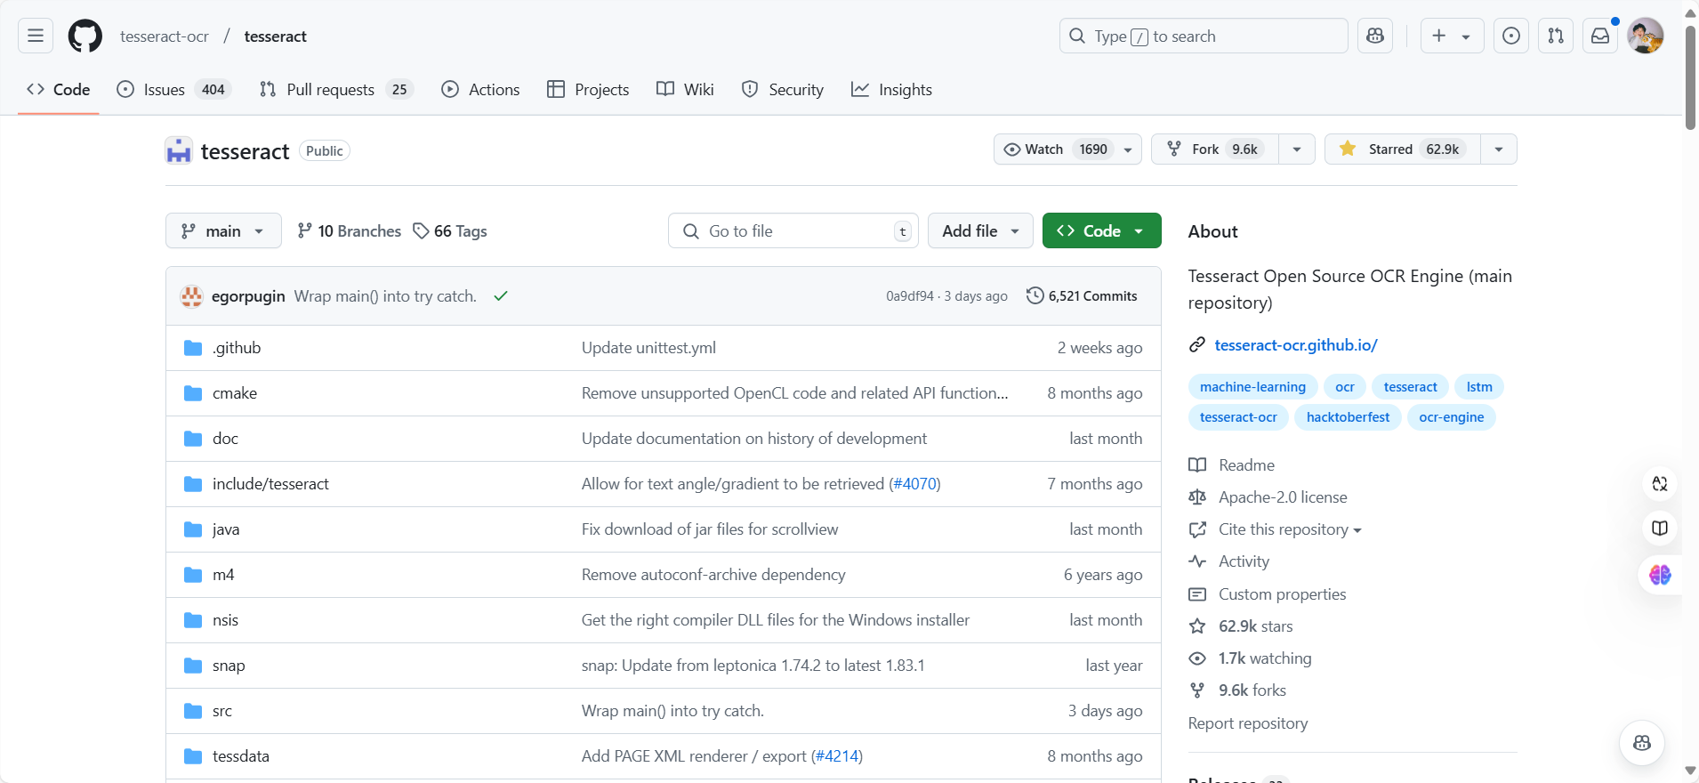Image resolution: width=1699 pixels, height=783 pixels.
Task: Click the user profile avatar
Action: pyautogui.click(x=1645, y=36)
